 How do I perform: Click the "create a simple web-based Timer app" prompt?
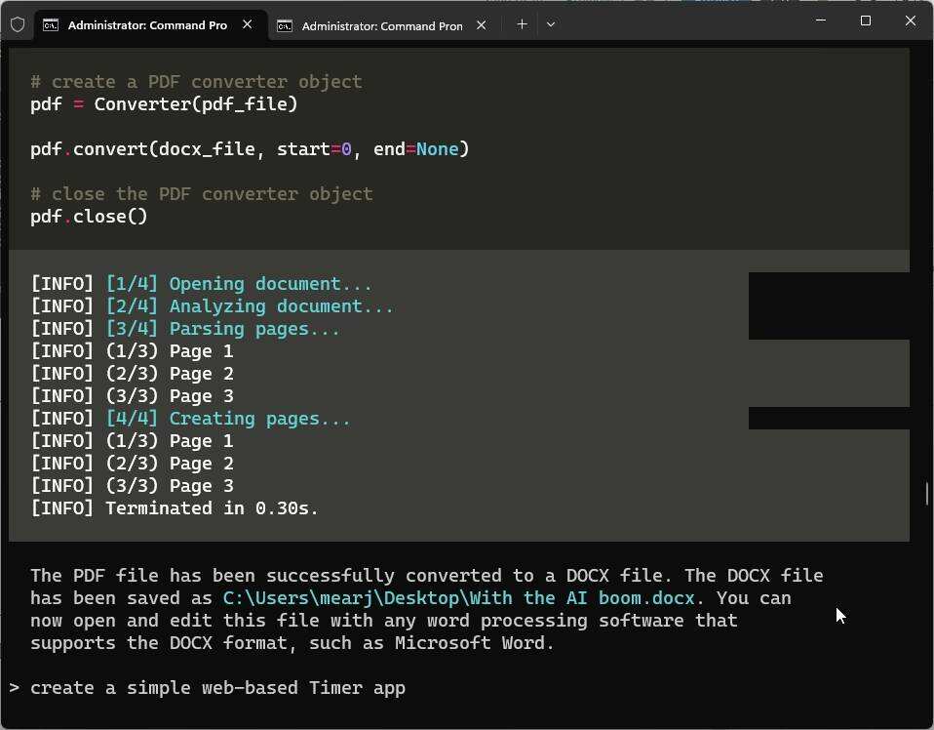tap(217, 688)
